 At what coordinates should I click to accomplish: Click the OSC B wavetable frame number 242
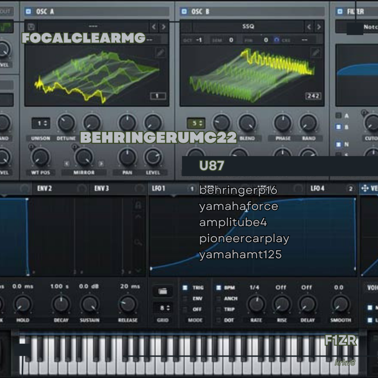(313, 96)
